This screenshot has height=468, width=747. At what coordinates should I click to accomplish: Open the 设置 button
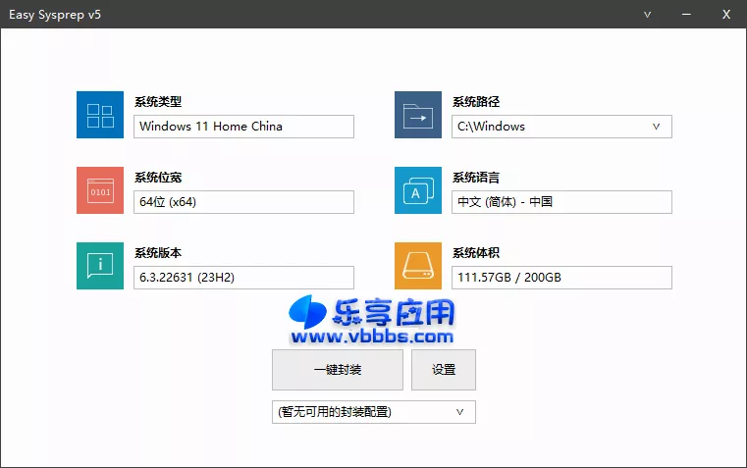pos(444,370)
